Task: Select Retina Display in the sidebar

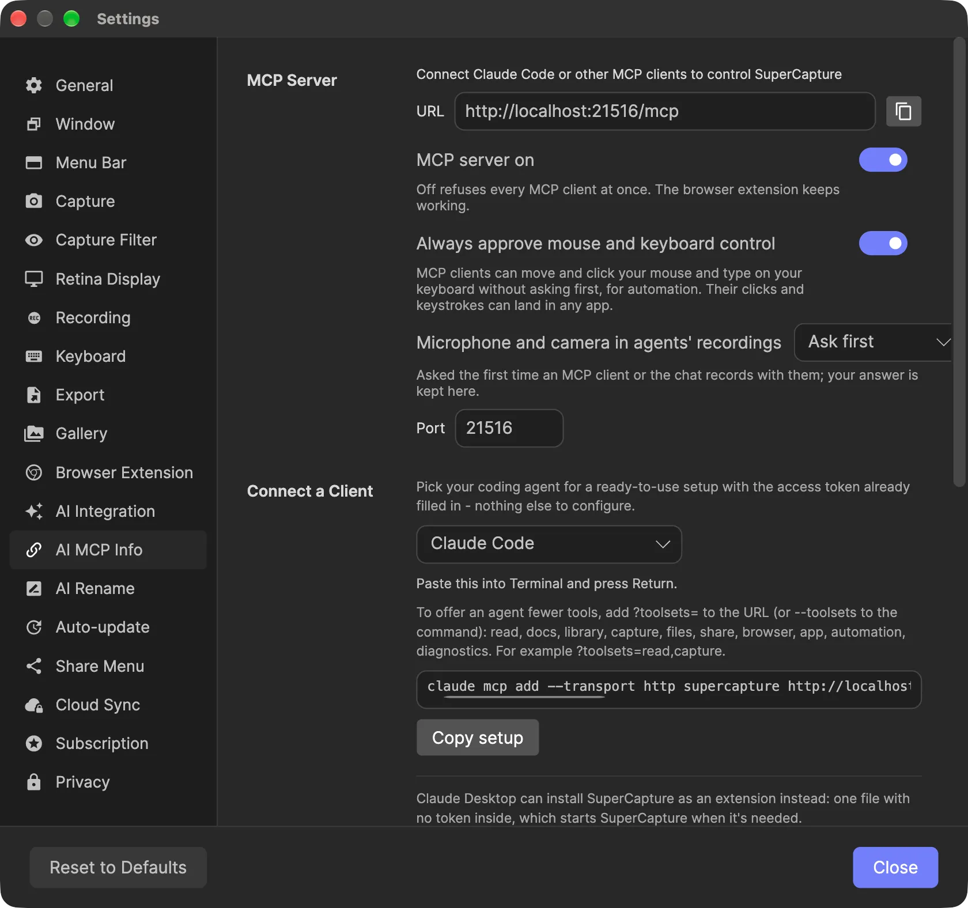Action: point(108,279)
